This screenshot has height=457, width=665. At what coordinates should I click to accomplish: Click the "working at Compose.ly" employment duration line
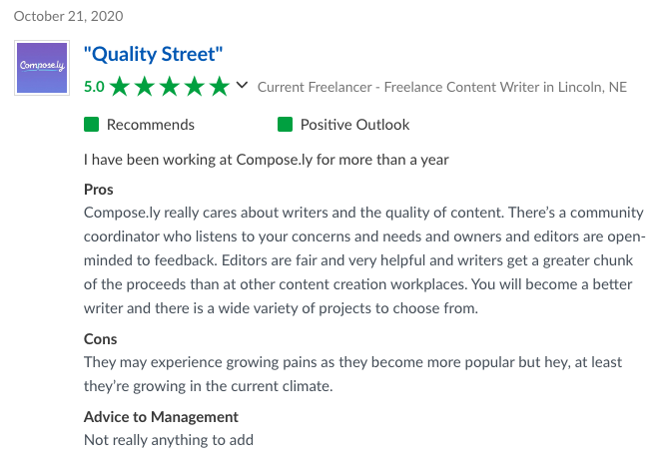click(x=266, y=160)
